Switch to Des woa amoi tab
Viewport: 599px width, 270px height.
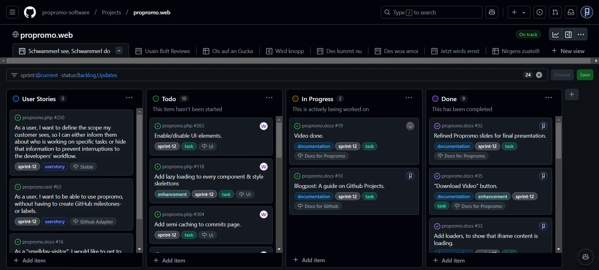click(396, 51)
